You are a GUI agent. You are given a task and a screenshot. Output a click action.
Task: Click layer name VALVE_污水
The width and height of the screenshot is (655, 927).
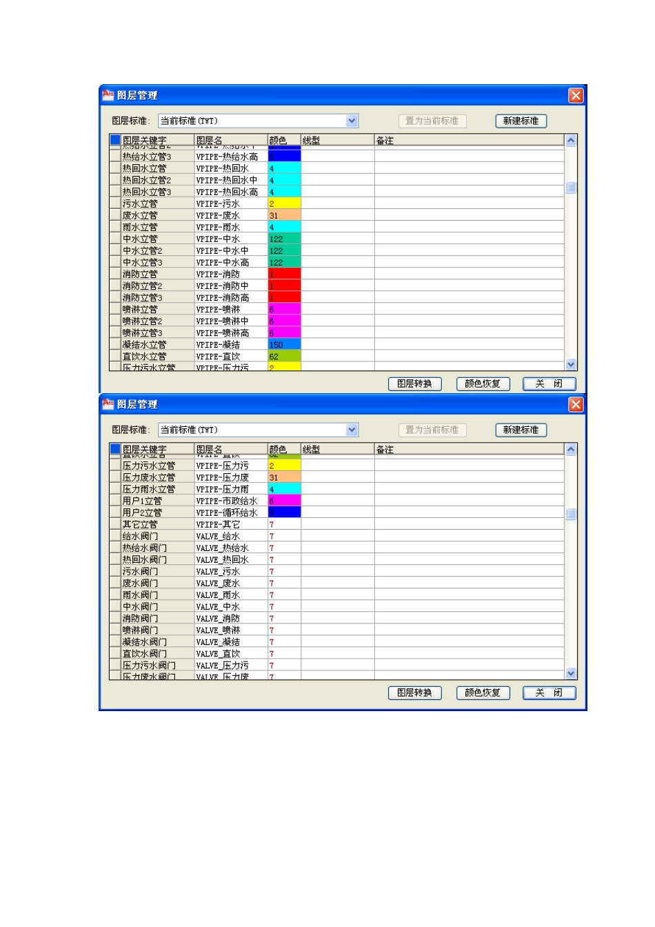[x=218, y=571]
